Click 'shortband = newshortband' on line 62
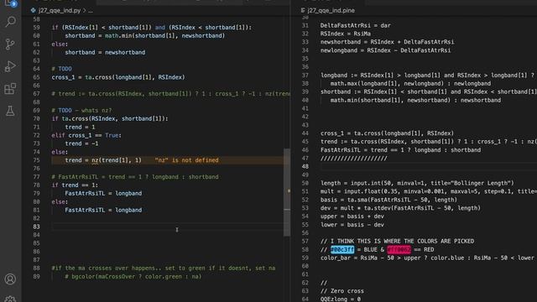 pyautogui.click(x=105, y=52)
